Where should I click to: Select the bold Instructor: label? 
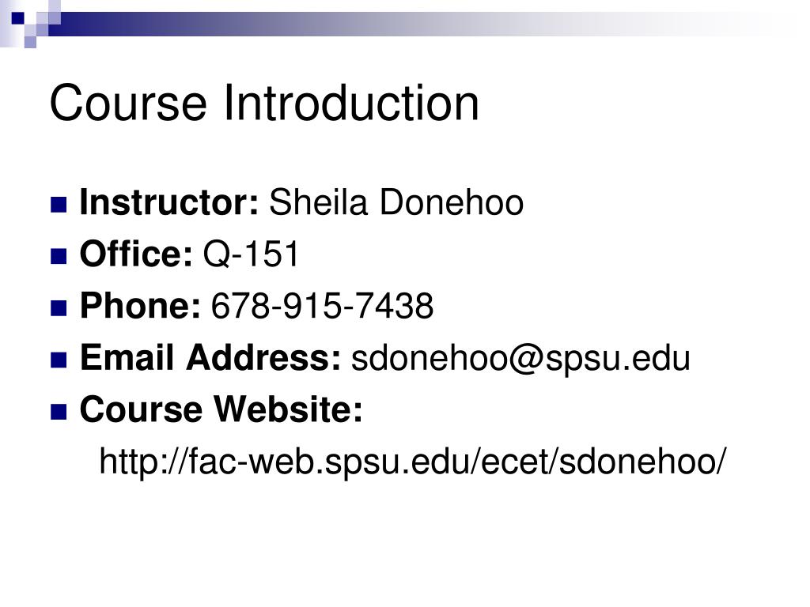click(169, 202)
